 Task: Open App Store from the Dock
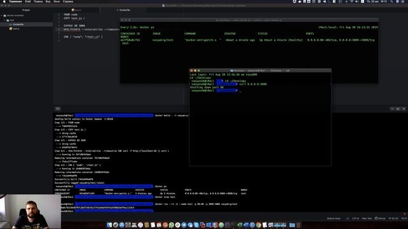tap(122, 225)
